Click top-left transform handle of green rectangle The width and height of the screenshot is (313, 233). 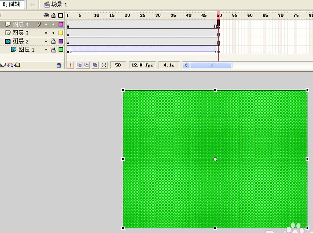123,90
